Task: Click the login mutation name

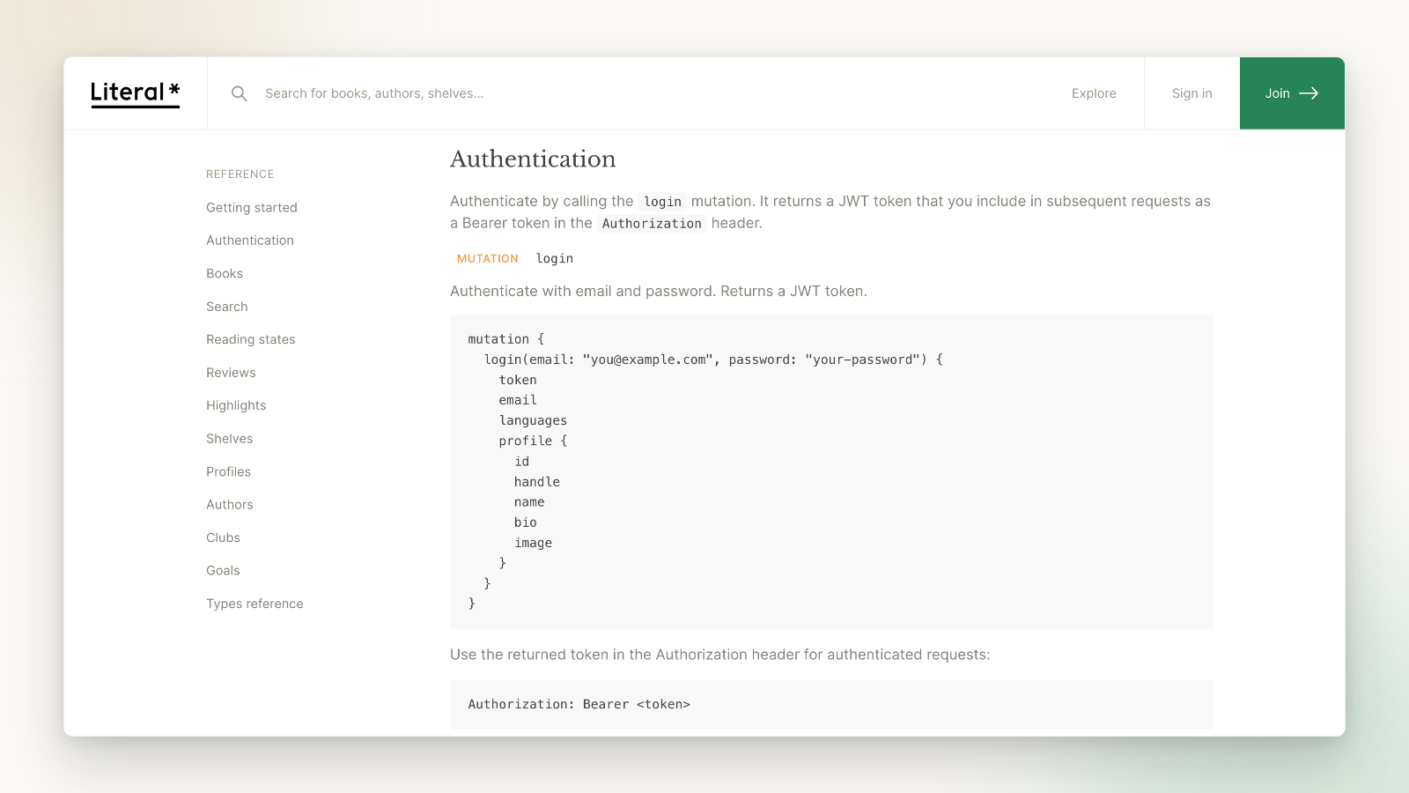Action: 555,259
